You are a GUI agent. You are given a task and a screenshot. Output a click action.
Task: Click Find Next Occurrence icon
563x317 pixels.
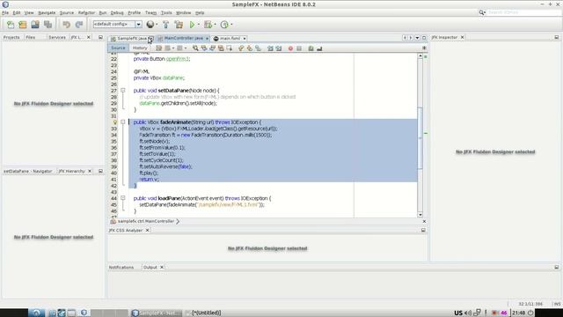point(212,48)
